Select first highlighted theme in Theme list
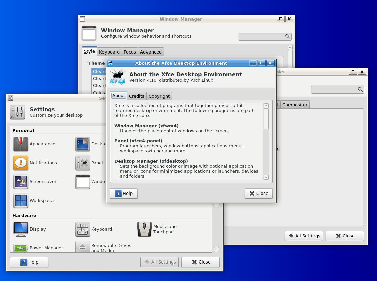 (x=99, y=71)
